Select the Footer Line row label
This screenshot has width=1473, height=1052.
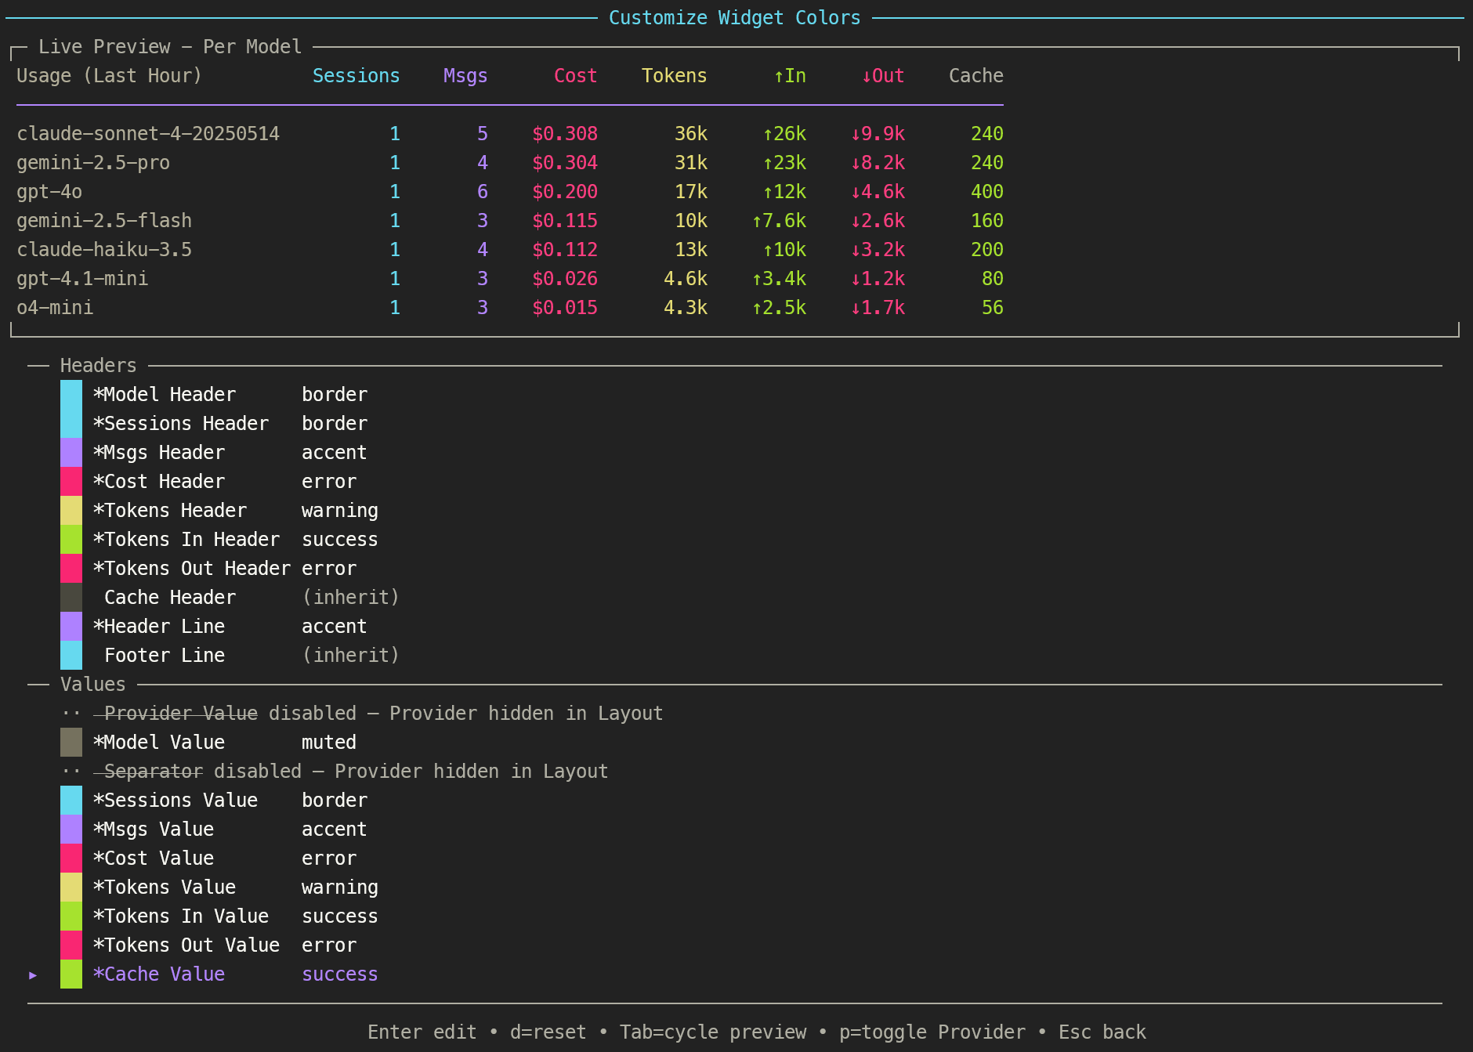pyautogui.click(x=165, y=656)
